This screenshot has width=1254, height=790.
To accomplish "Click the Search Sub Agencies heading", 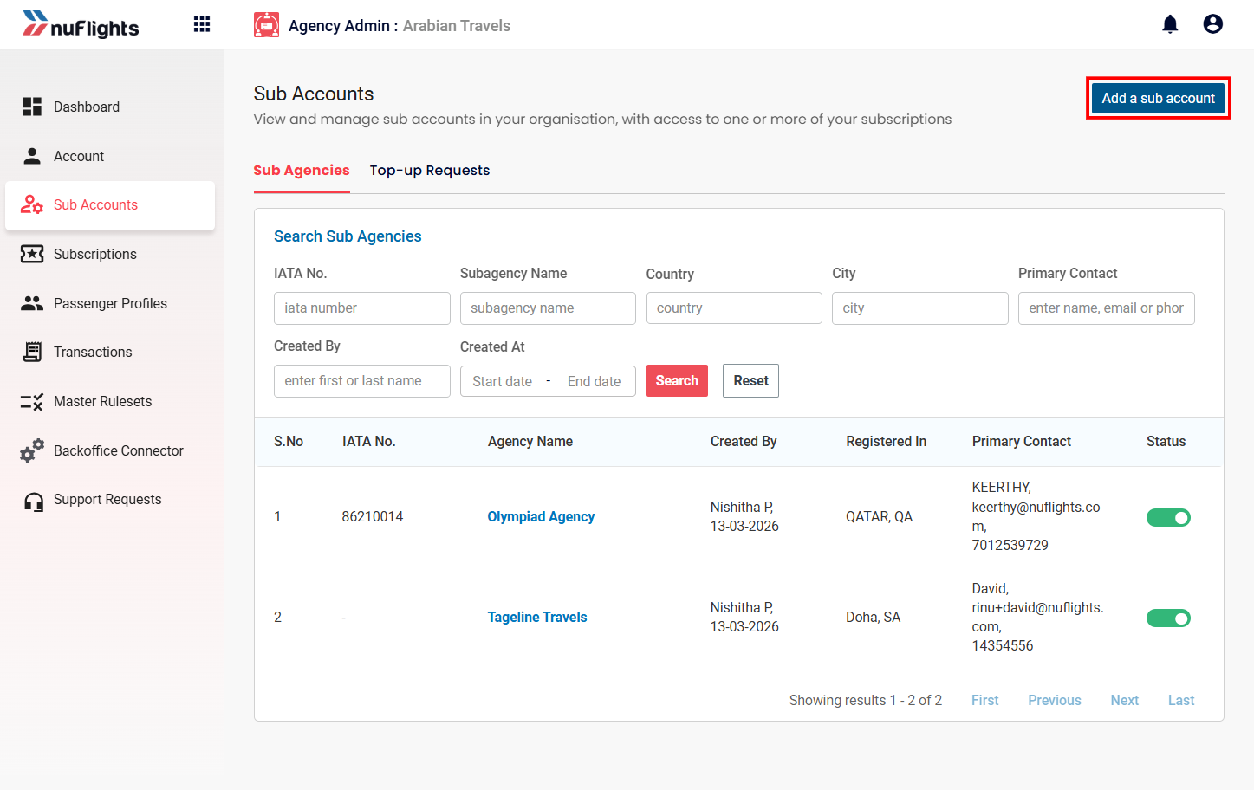I will 348,236.
